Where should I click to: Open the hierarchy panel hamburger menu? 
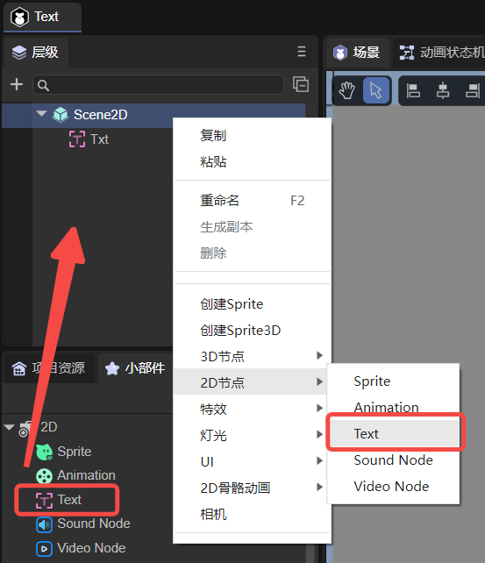point(302,52)
